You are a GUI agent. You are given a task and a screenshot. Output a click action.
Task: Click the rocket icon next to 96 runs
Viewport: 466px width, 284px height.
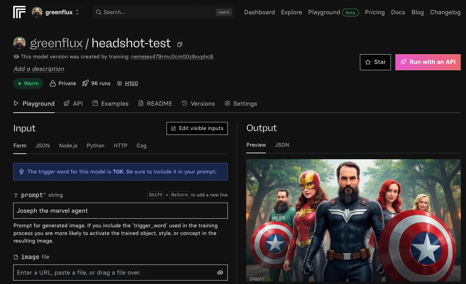coord(86,83)
